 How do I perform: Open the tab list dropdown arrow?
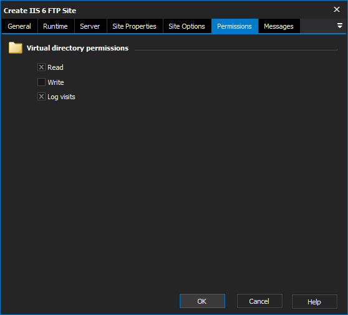(340, 26)
